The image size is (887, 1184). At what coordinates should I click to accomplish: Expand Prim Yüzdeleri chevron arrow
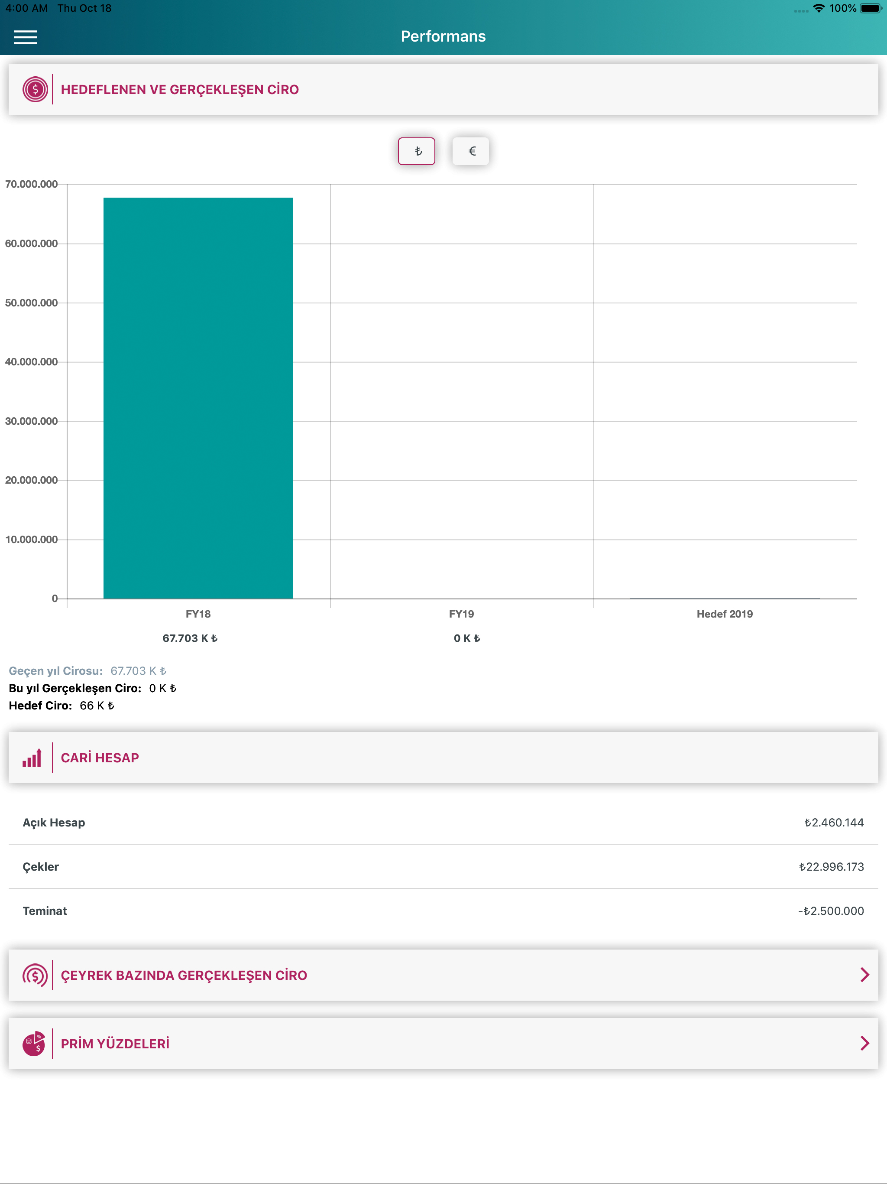point(864,1043)
